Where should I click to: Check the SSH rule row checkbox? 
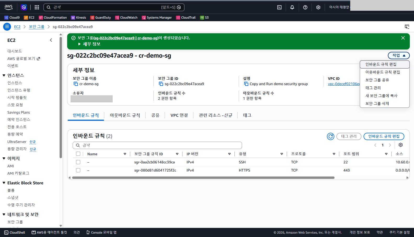[x=78, y=162]
